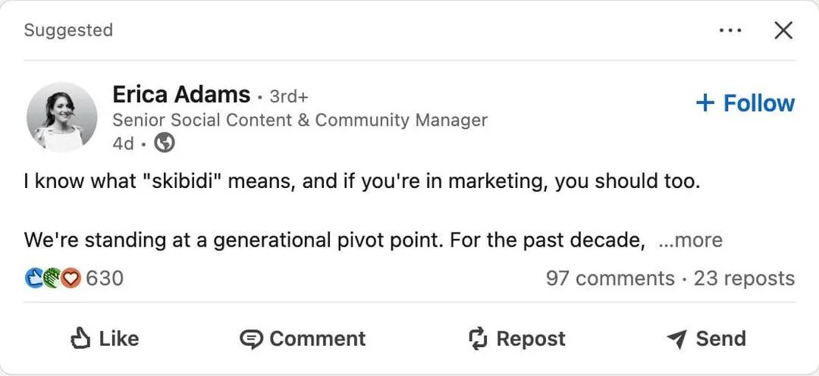Click the green celebrate reaction icon
Image resolution: width=819 pixels, height=376 pixels.
coord(52,277)
